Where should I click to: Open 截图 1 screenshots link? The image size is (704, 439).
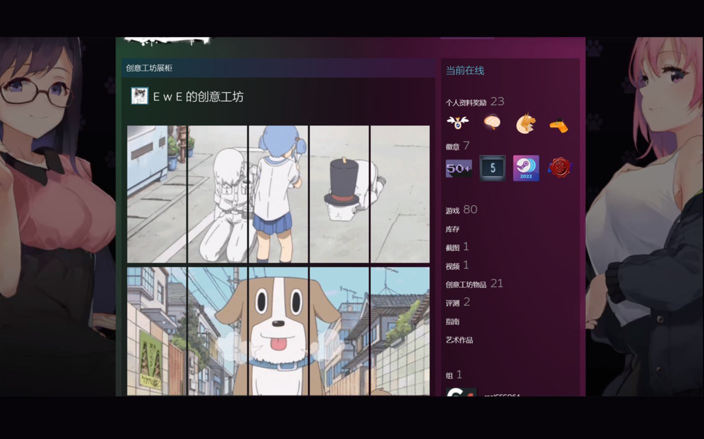point(457,247)
